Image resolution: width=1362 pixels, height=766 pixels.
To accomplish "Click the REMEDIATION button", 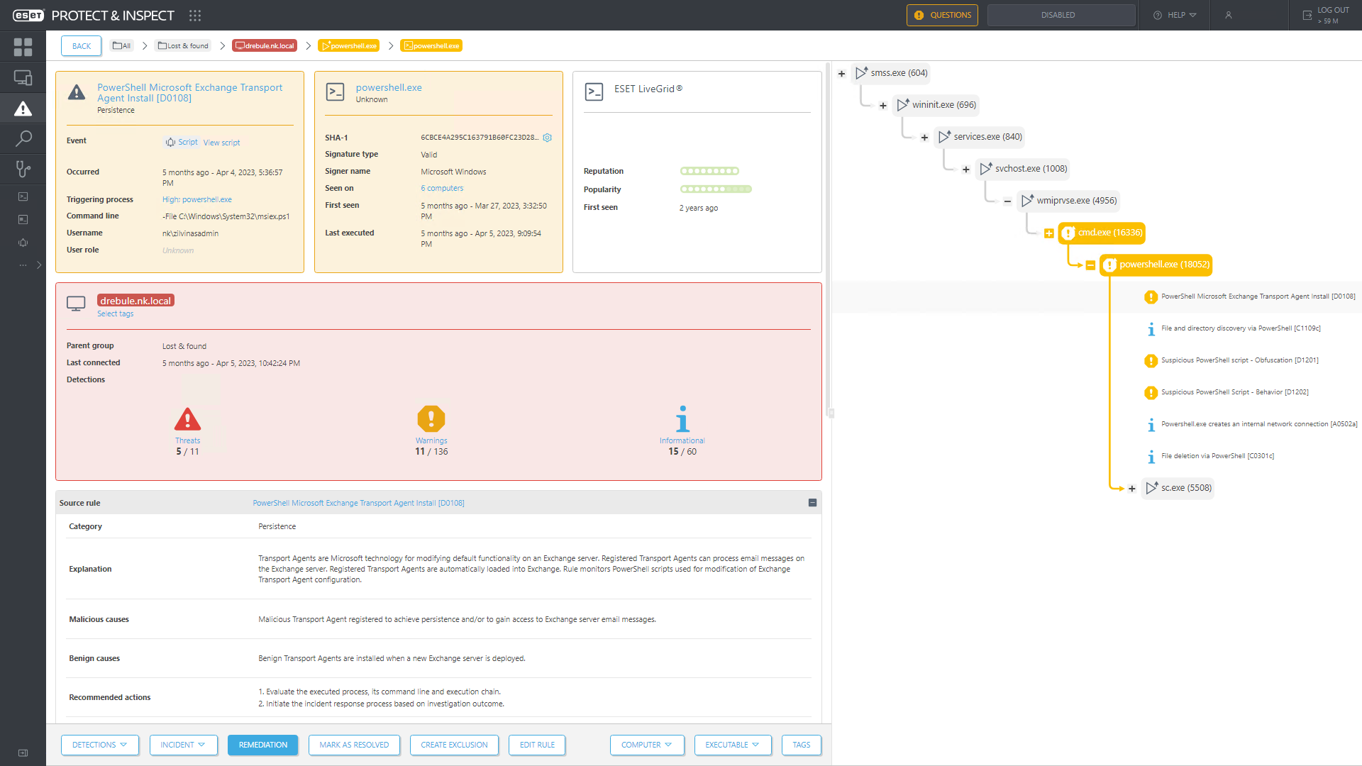I will (x=262, y=745).
